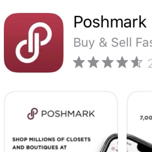The height and width of the screenshot is (152, 152).
Task: Click the 7,00 heading in the second preview
Action: tap(146, 118)
